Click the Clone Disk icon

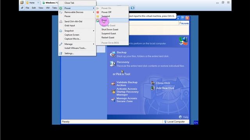click(x=153, y=83)
